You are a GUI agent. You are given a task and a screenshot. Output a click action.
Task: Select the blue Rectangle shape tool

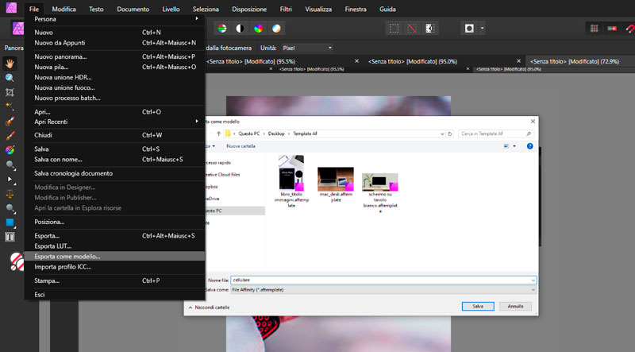[x=10, y=222]
